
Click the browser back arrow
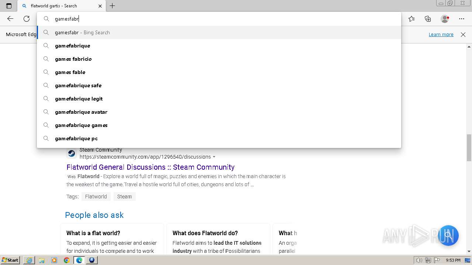tap(10, 19)
